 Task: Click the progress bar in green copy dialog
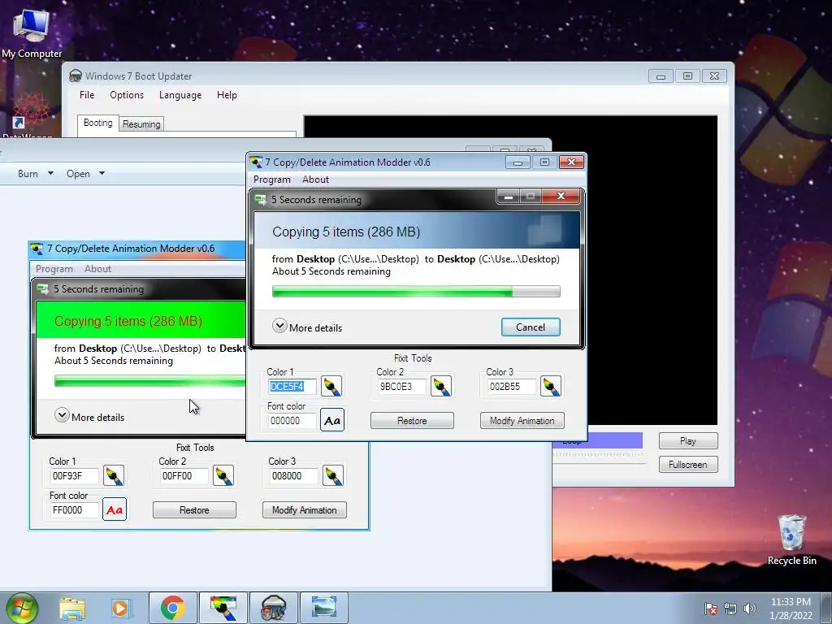tap(149, 380)
